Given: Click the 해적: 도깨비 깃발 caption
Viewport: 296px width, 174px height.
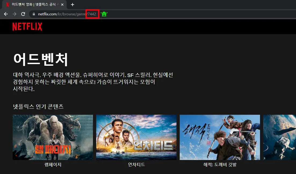Looking at the screenshot, I should tap(220, 165).
